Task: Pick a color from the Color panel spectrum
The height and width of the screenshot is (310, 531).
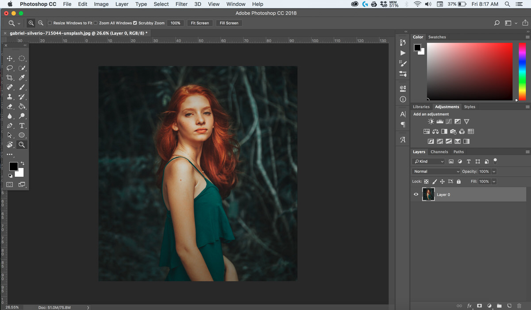Action: (469, 71)
